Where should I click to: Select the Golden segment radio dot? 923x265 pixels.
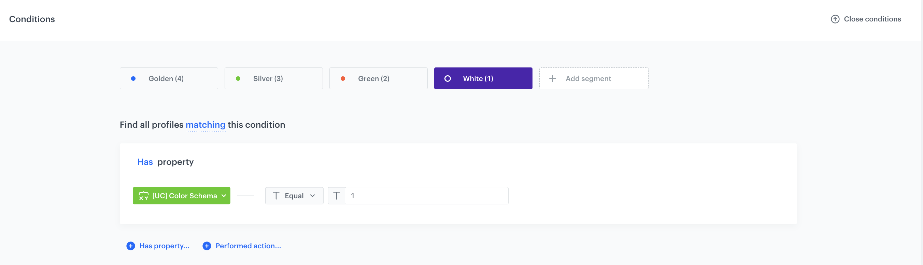[134, 78]
